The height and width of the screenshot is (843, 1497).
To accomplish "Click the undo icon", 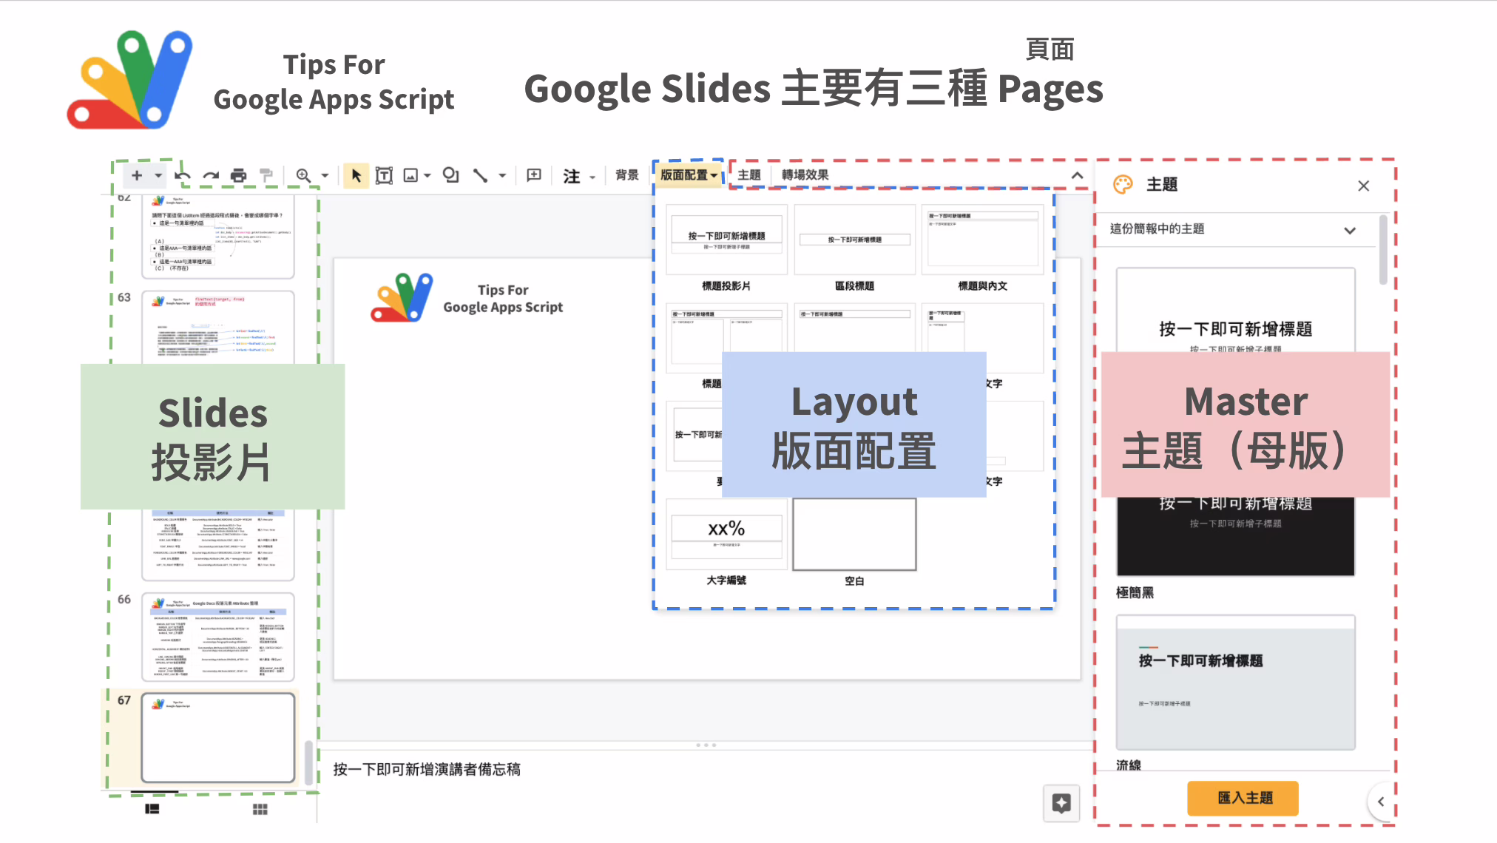I will click(183, 175).
